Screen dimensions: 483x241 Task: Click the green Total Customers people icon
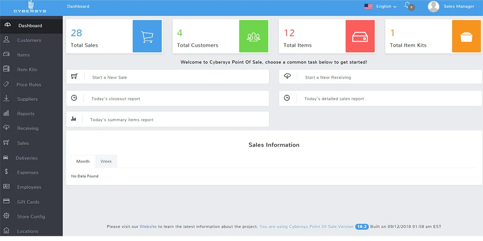click(x=254, y=37)
